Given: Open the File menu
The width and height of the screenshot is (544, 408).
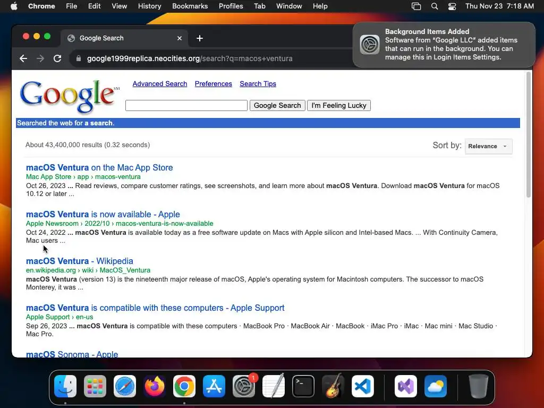Looking at the screenshot, I should (x=72, y=6).
